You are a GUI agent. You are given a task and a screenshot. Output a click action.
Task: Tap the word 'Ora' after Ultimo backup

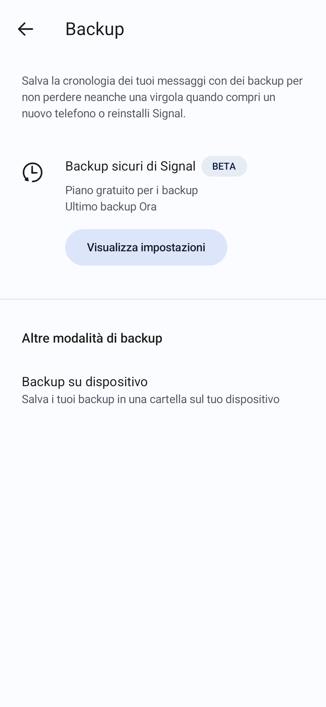(148, 207)
